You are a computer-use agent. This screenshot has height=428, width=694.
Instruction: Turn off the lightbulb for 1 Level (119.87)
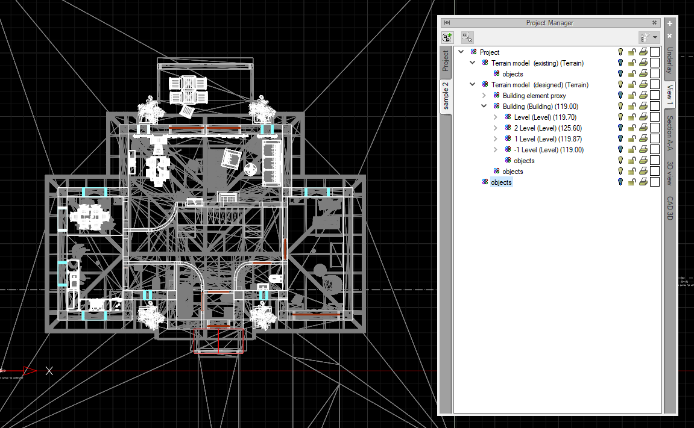pyautogui.click(x=620, y=138)
